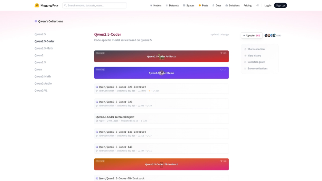Expand the extra navigation menu icon
Viewport: 322px width, 181px height.
click(257, 5)
